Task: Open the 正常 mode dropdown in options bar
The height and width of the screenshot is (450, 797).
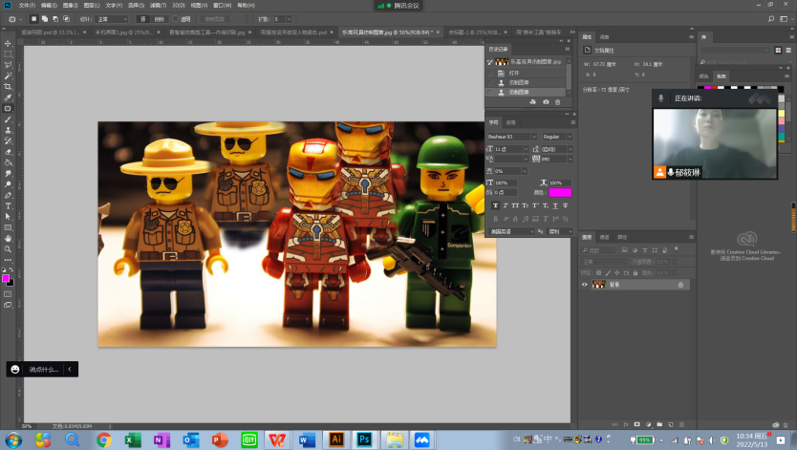Action: pyautogui.click(x=113, y=18)
